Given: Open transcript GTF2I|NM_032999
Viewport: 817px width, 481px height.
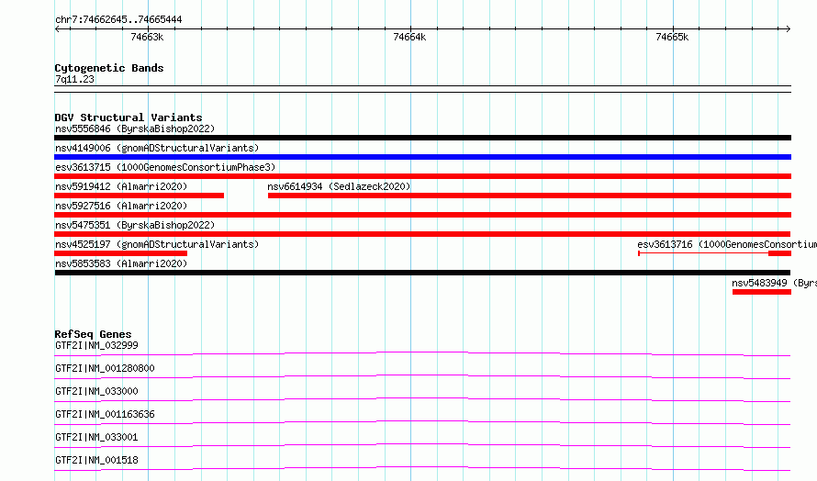Looking at the screenshot, I should pyautogui.click(x=96, y=345).
